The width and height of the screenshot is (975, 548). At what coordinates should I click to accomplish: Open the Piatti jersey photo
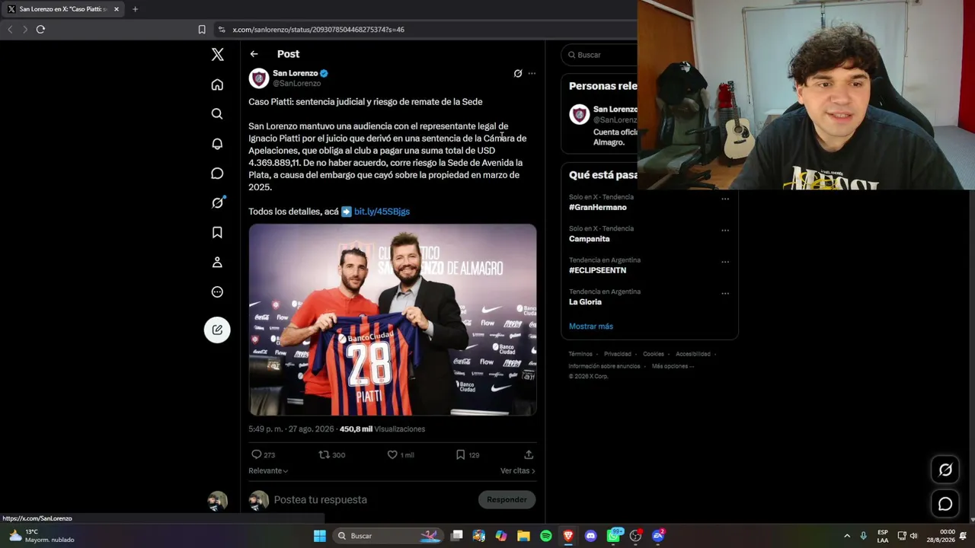coord(392,320)
